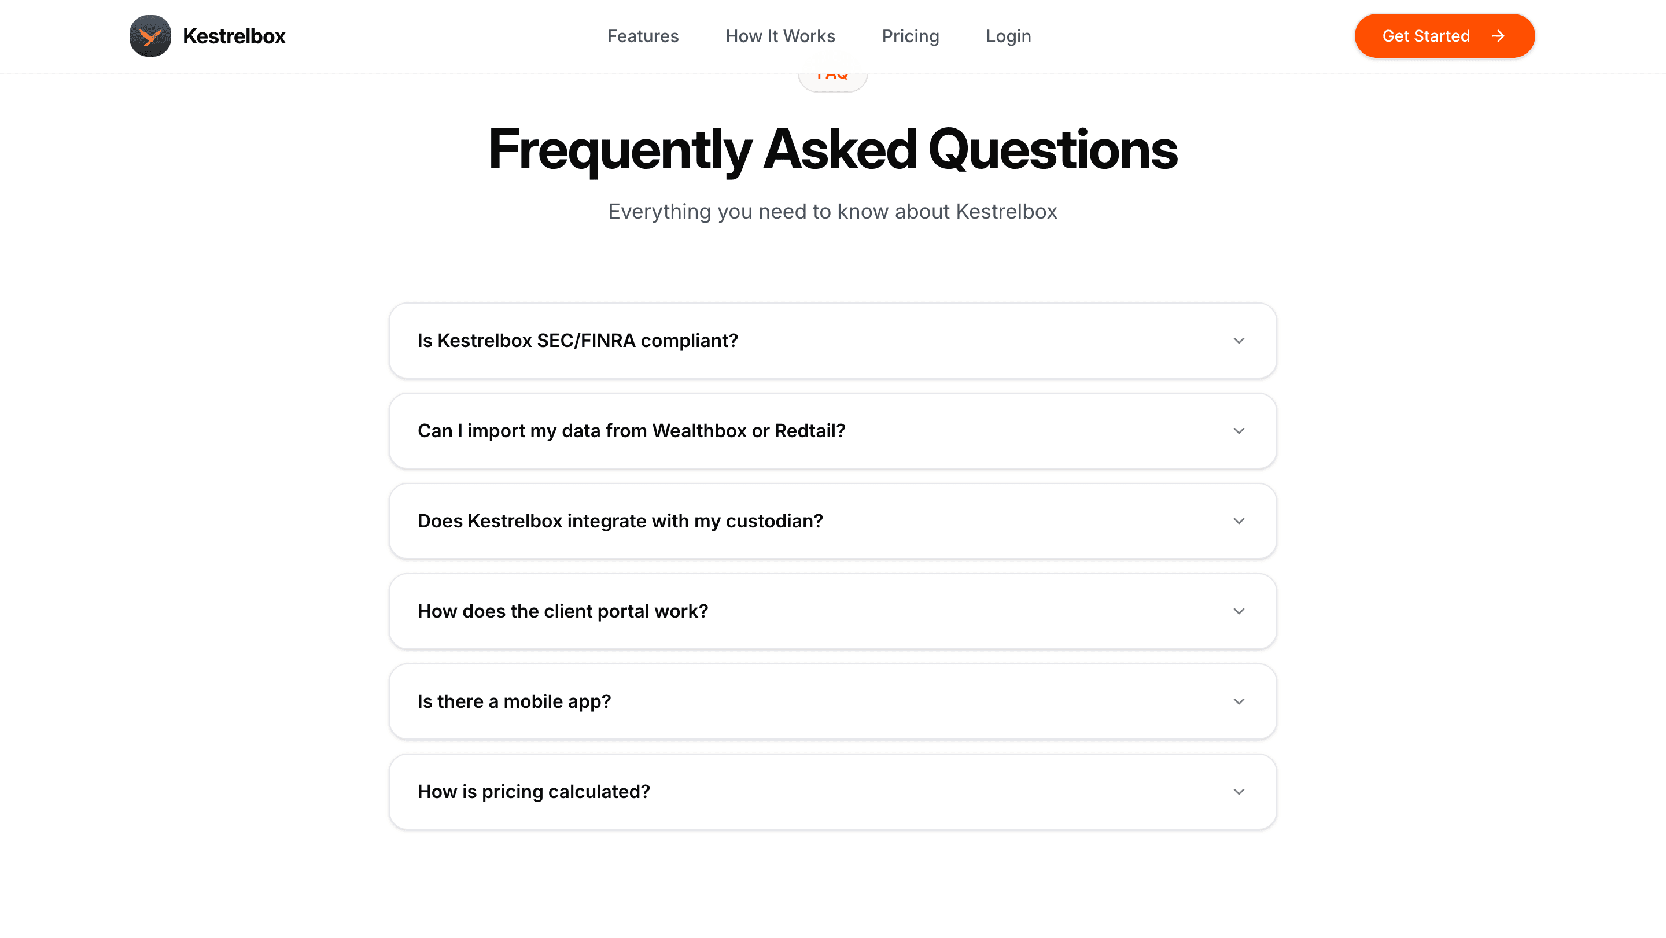Viewport: 1666px width, 938px height.
Task: Open the How It Works navigation item
Action: click(780, 36)
